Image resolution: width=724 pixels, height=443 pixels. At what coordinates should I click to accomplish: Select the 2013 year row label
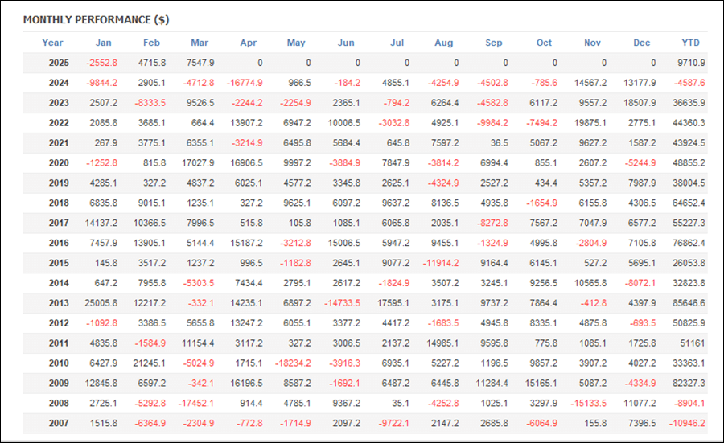click(57, 303)
